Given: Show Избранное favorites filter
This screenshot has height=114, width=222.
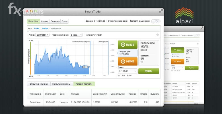Looking at the screenshot, I should coord(56,28).
